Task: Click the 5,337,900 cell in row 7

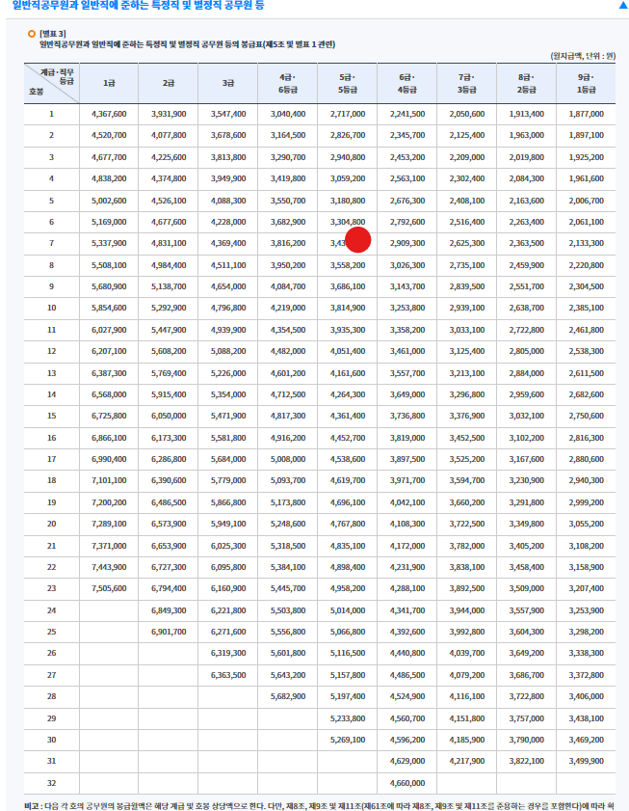Action: pos(109,243)
